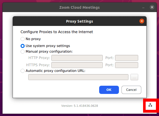Click the automatic proxy configuration URL box
This screenshot has width=159, height=116.
pyautogui.click(x=78, y=77)
